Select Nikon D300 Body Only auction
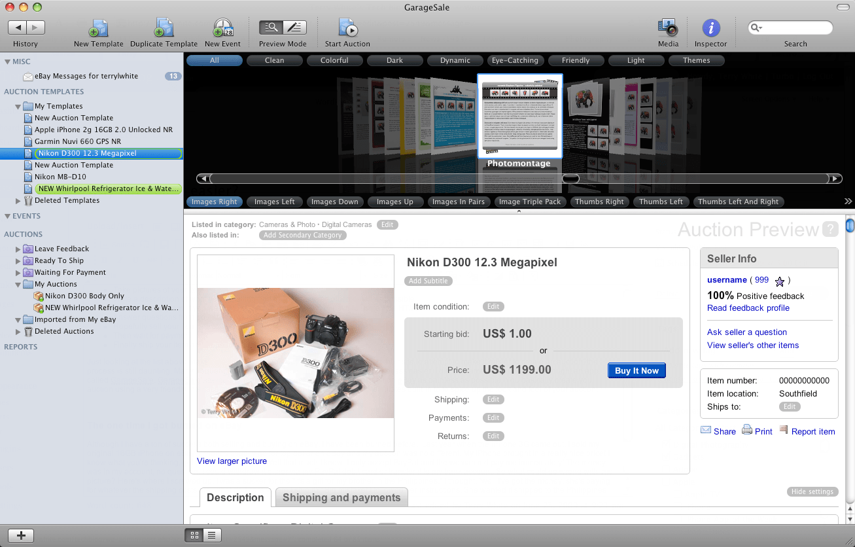855x547 pixels. [x=84, y=296]
